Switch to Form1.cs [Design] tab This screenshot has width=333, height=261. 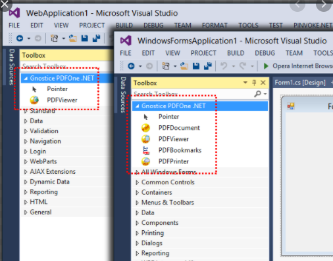tap(300, 83)
